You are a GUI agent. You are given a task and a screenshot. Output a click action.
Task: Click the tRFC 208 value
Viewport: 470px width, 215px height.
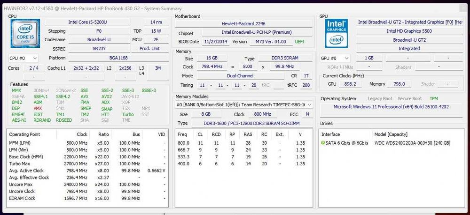tap(306, 85)
